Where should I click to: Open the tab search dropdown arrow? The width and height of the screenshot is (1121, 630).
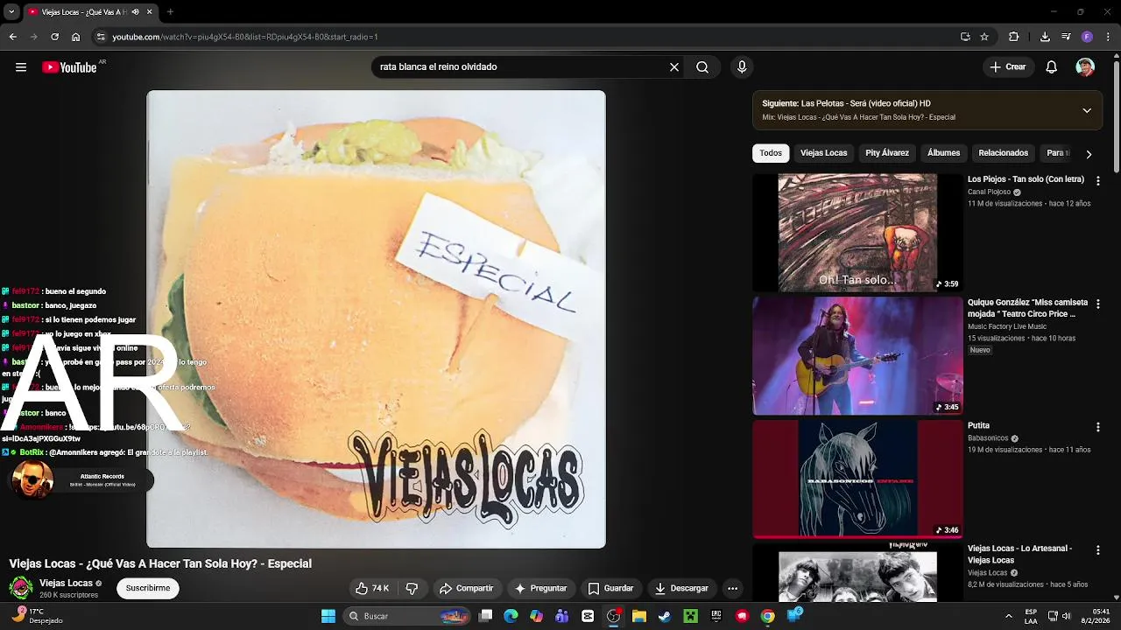[11, 12]
